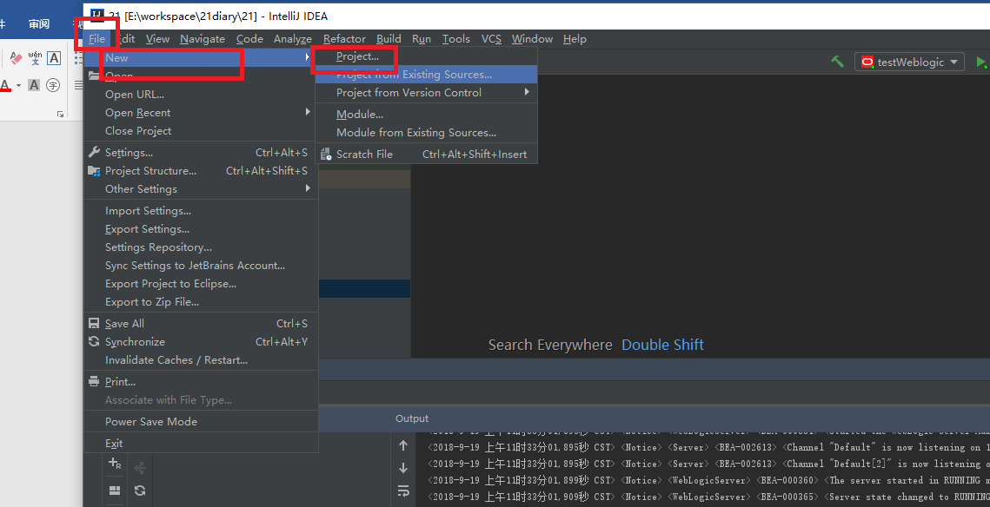
Task: Open the Refactor menu
Action: 344,38
